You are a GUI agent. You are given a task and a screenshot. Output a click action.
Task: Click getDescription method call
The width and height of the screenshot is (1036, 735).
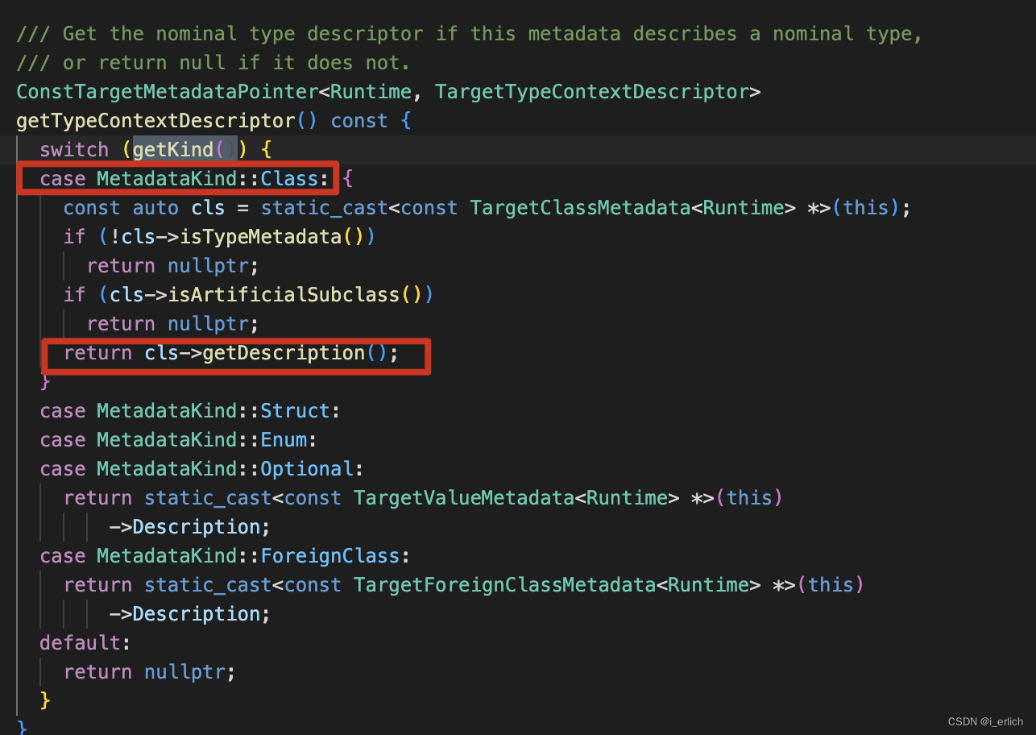284,353
